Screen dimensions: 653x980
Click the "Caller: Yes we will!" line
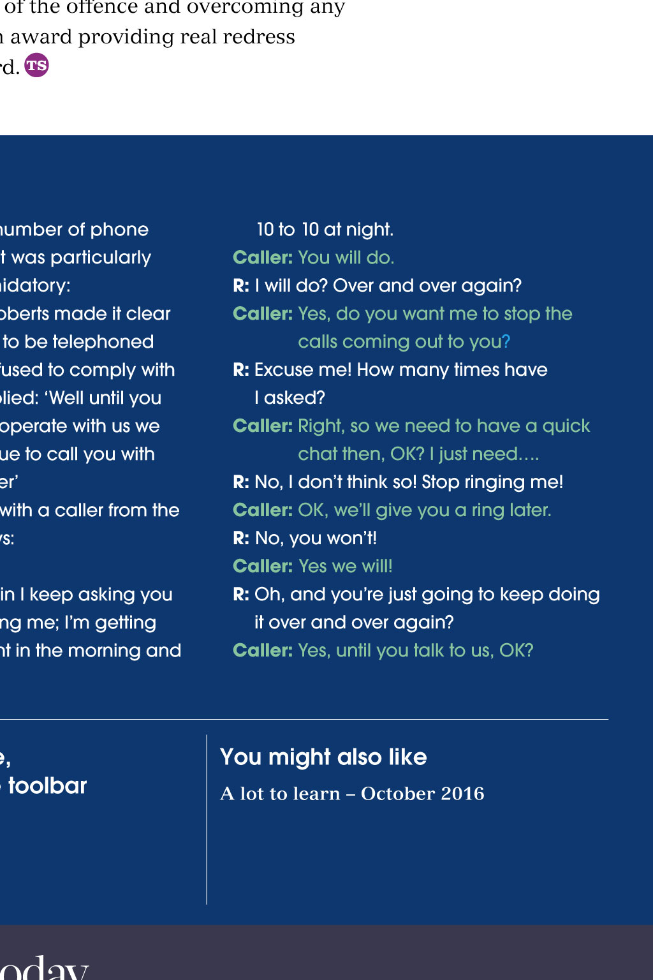point(312,567)
